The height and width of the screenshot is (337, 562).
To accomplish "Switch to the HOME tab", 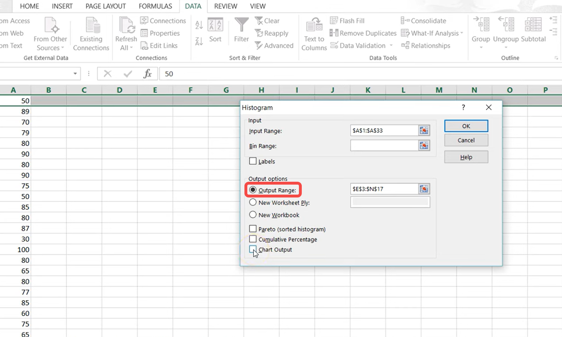I will pyautogui.click(x=29, y=6).
